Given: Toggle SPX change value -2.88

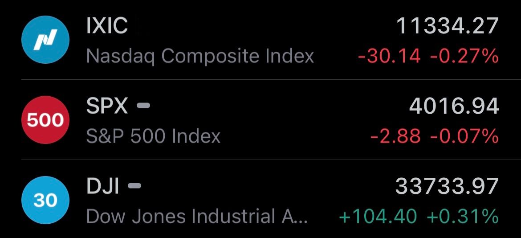Looking at the screenshot, I should 395,136.
